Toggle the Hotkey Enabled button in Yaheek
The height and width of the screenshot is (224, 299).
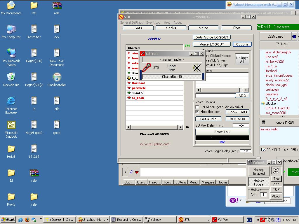tap(259, 171)
